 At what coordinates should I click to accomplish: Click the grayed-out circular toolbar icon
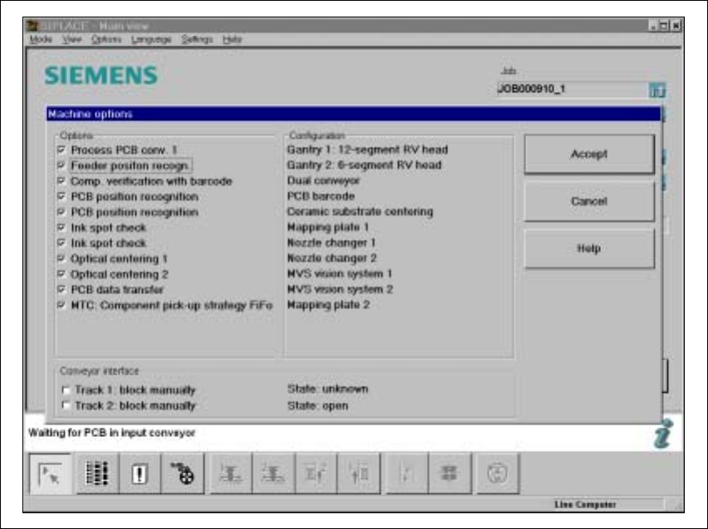click(497, 474)
